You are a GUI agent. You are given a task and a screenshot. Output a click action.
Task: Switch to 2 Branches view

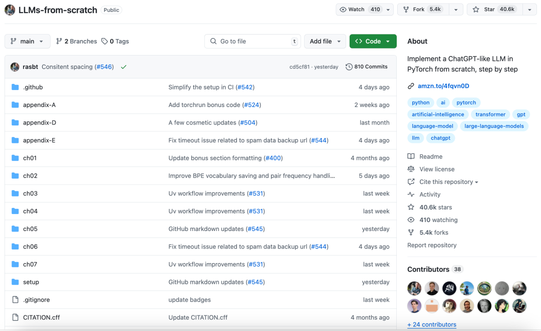pos(80,41)
